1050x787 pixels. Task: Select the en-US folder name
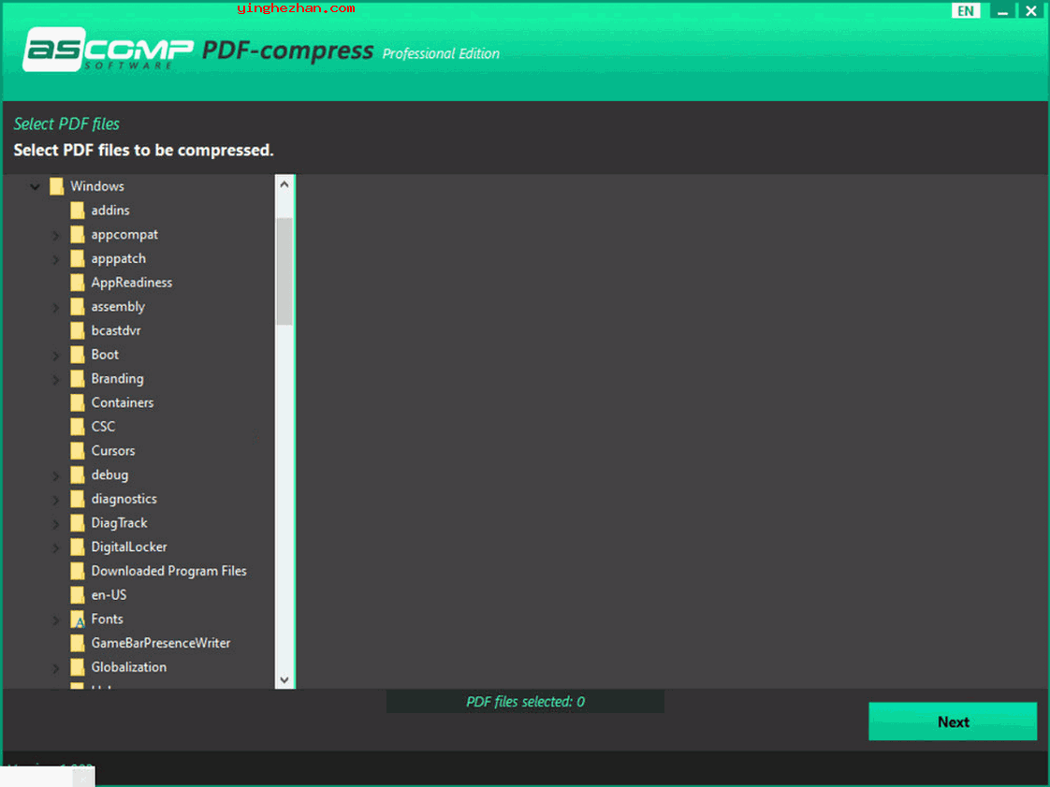(x=109, y=595)
